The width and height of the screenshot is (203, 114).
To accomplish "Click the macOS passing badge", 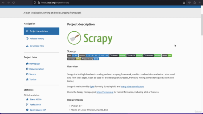I will (134, 55).
